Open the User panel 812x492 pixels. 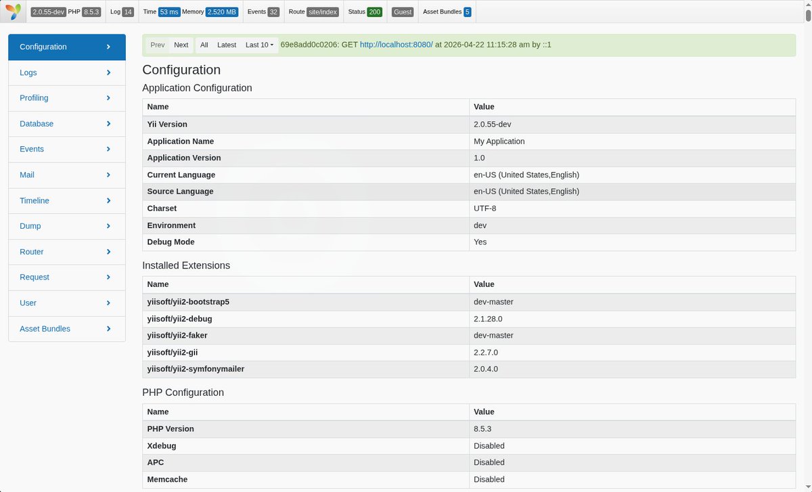[67, 303]
